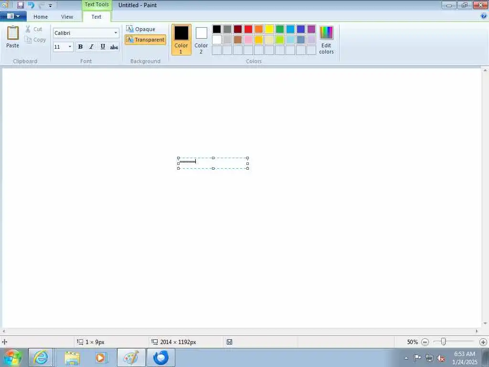Screen dimensions: 489x367
Task: Pick the dark red color swatch
Action: pyautogui.click(x=238, y=29)
